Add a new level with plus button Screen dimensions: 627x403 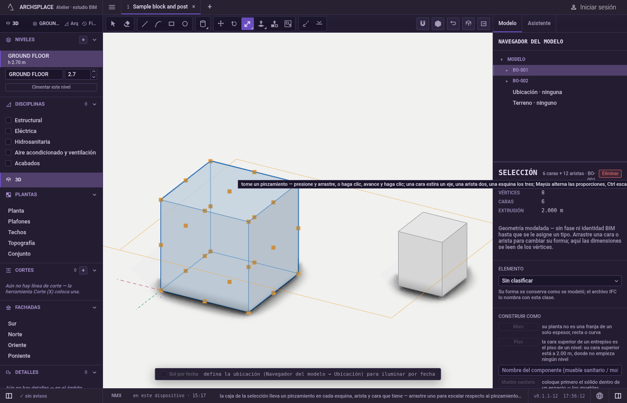[x=83, y=40]
